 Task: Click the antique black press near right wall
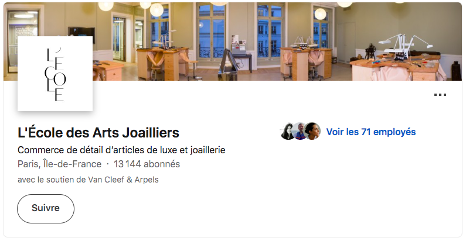pyautogui.click(x=370, y=51)
